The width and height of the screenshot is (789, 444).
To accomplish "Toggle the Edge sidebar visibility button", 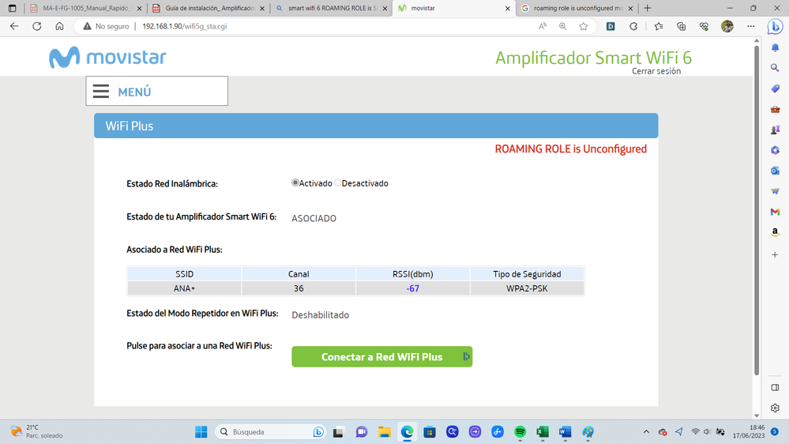I will point(775,387).
